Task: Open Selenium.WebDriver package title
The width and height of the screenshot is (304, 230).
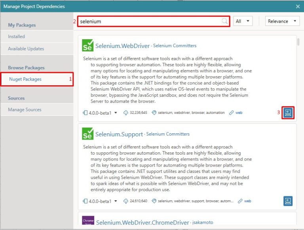Action: click(122, 46)
